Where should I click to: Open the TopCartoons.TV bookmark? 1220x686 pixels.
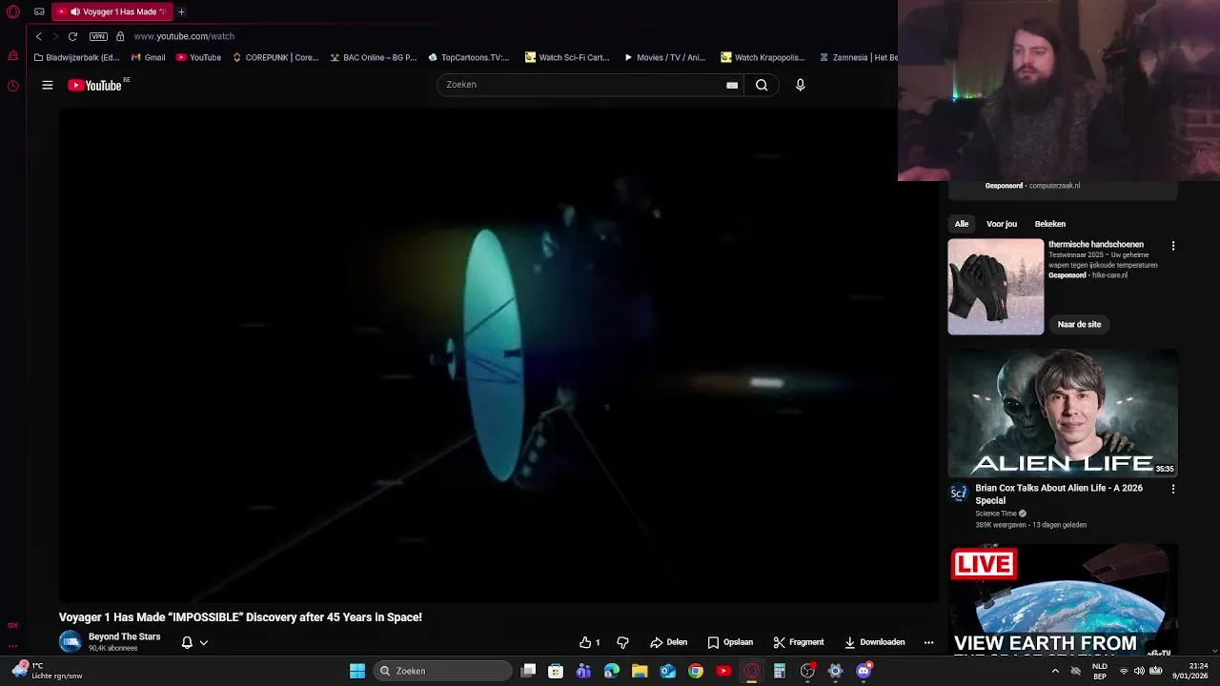pos(468,57)
